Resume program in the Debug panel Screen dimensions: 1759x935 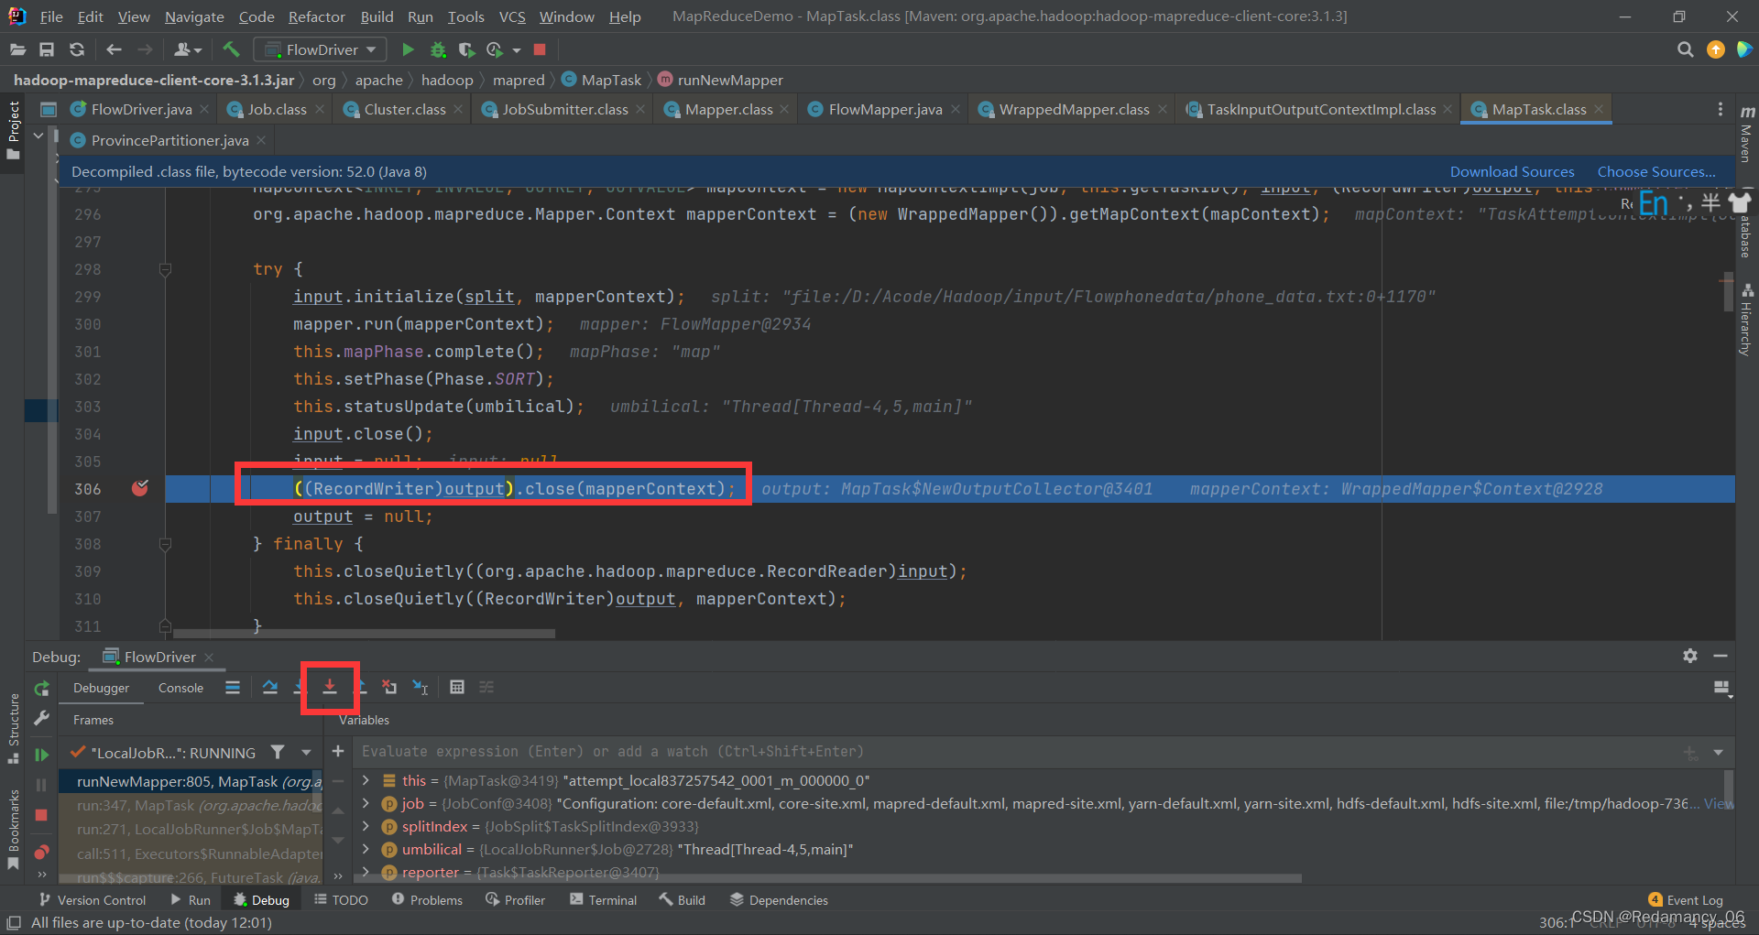[41, 755]
